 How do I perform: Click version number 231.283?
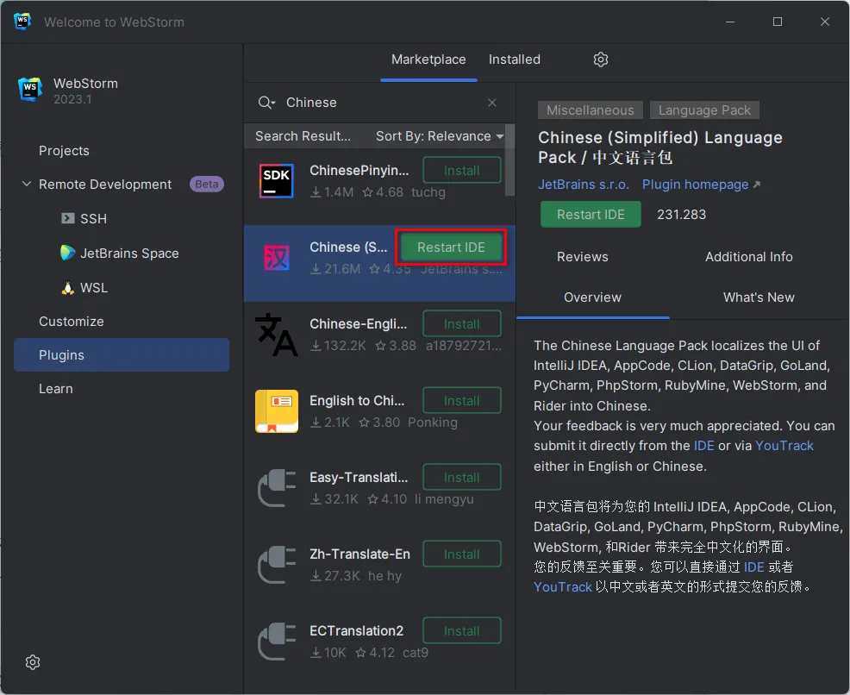pyautogui.click(x=681, y=214)
